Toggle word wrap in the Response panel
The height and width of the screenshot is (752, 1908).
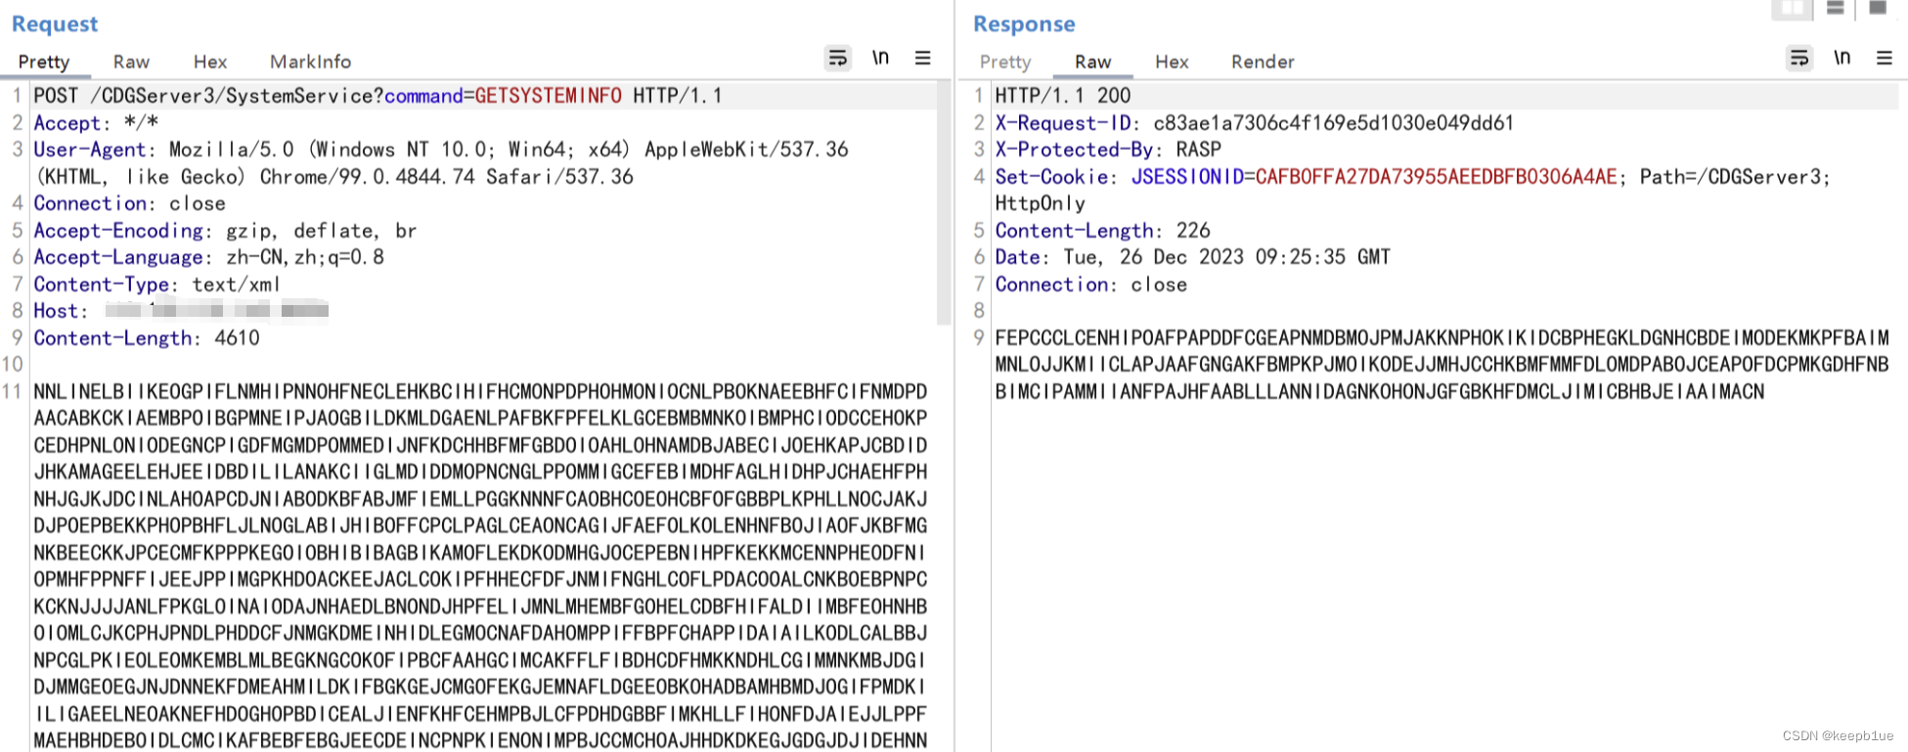[x=1799, y=59]
